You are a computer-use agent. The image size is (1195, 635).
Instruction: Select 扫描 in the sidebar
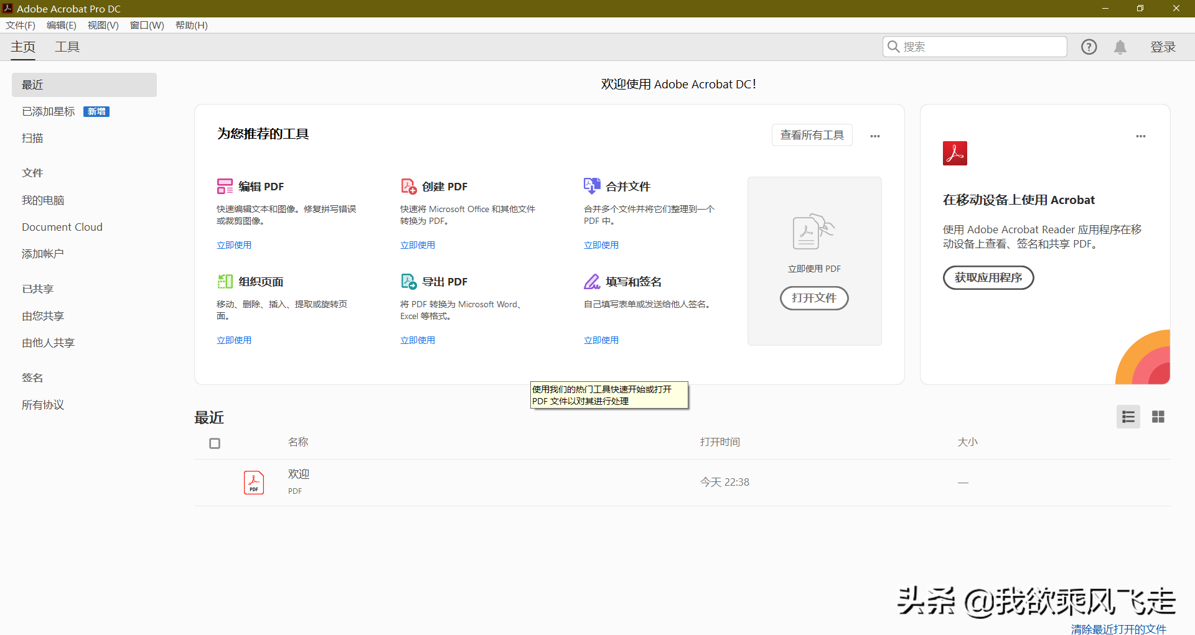click(32, 138)
